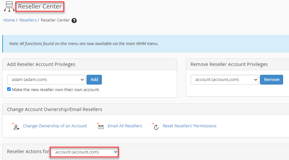
Task: Uncheck 'Make the new reseller own their own account'
Action: click(x=9, y=89)
